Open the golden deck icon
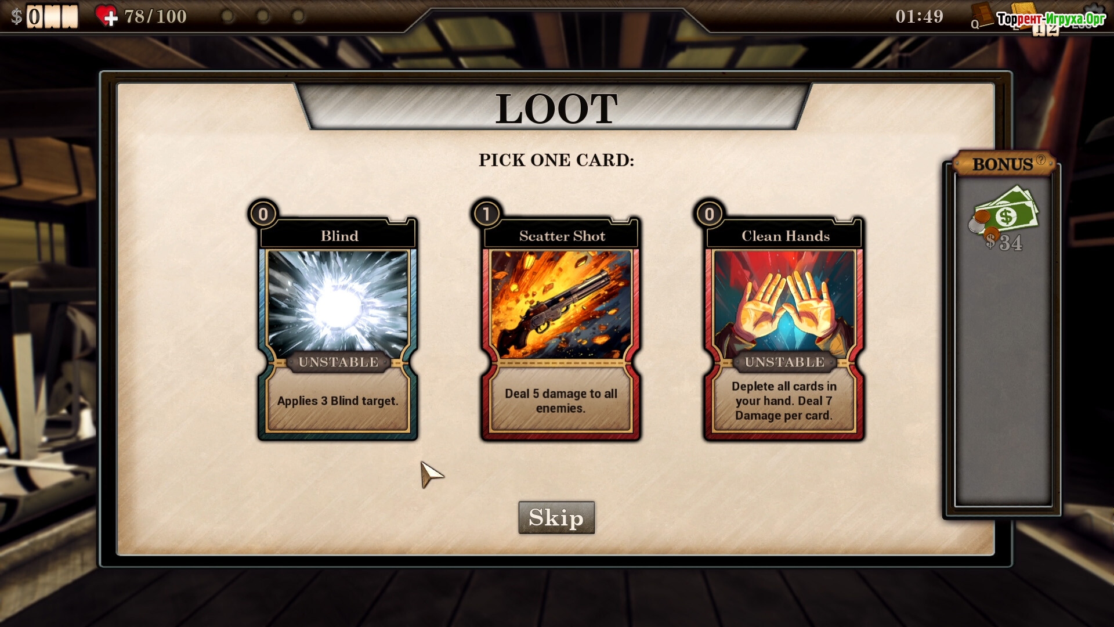 pyautogui.click(x=1024, y=14)
